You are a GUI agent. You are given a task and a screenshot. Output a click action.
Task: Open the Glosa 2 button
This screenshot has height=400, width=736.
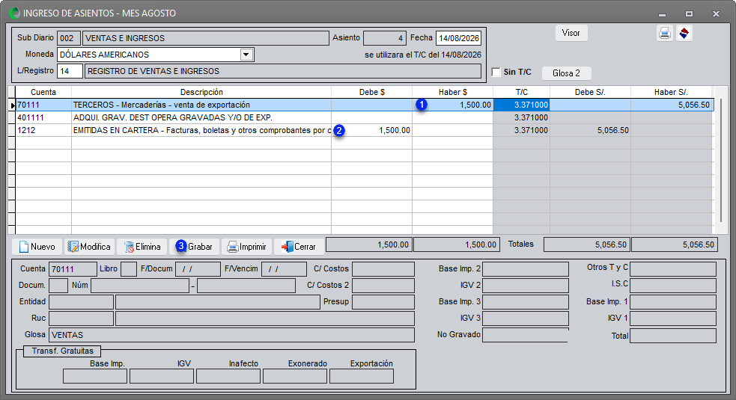click(566, 73)
